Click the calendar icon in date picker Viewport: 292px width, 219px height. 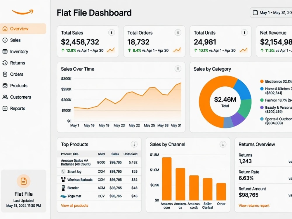pos(255,13)
